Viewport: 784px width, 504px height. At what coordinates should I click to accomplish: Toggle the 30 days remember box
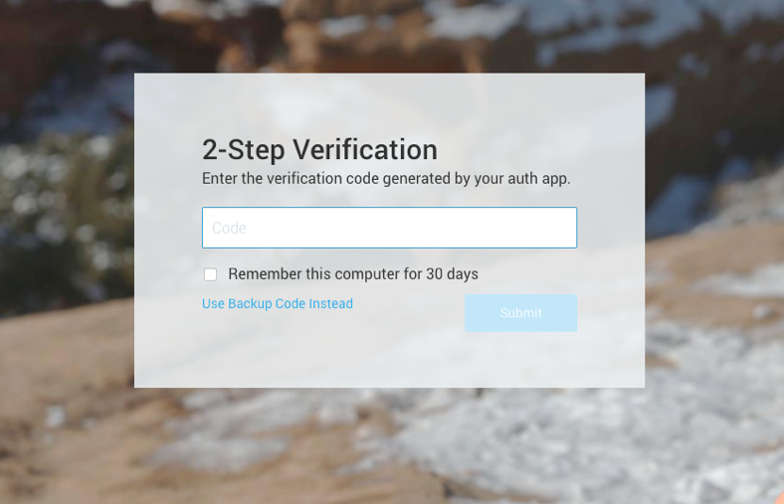(x=211, y=274)
